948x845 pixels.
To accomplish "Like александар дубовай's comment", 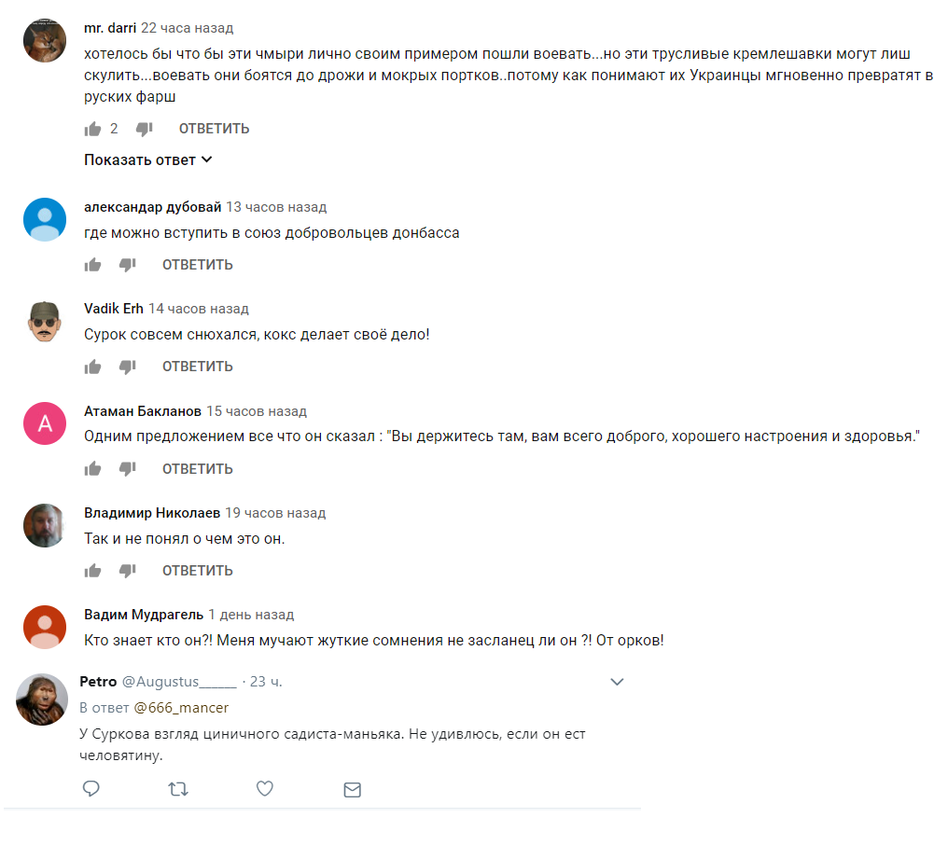I will [x=92, y=265].
